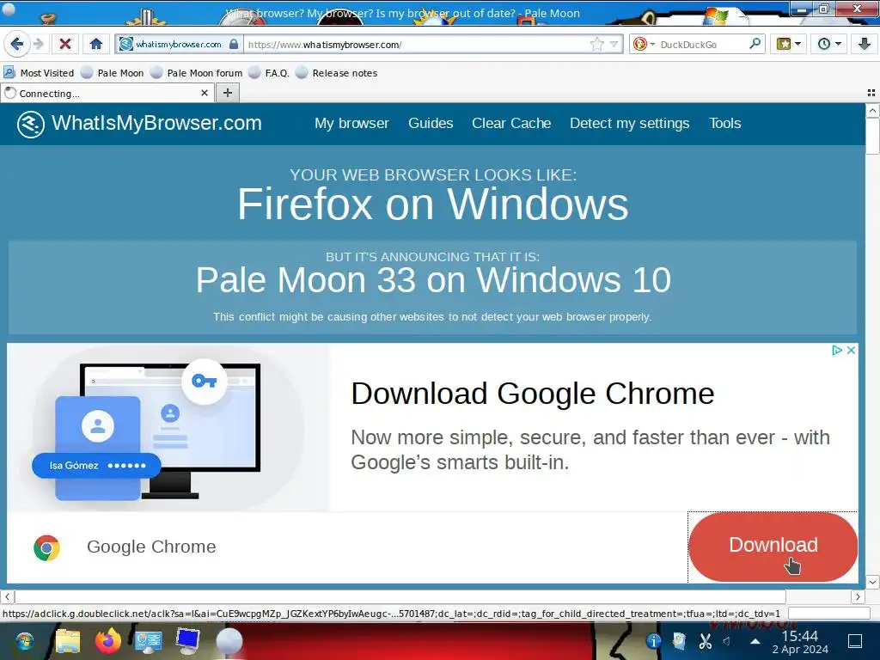Open Detect my settings nav item
Viewport: 880px width, 660px height.
[x=629, y=124]
